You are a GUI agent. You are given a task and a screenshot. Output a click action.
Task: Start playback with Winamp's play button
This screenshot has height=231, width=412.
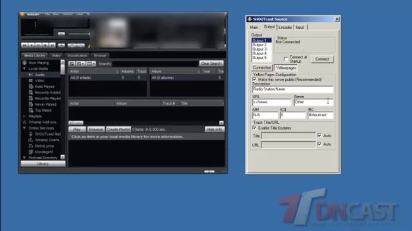coord(32,46)
